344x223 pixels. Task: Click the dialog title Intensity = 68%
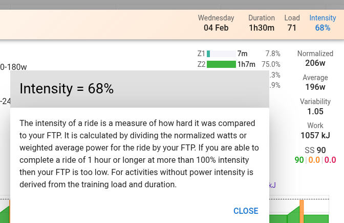(x=67, y=89)
